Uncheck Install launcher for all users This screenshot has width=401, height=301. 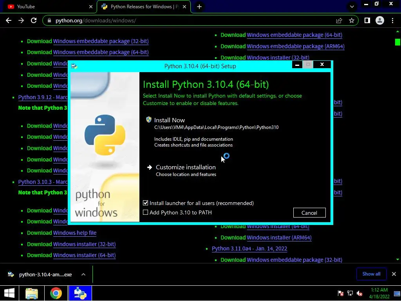click(x=146, y=203)
